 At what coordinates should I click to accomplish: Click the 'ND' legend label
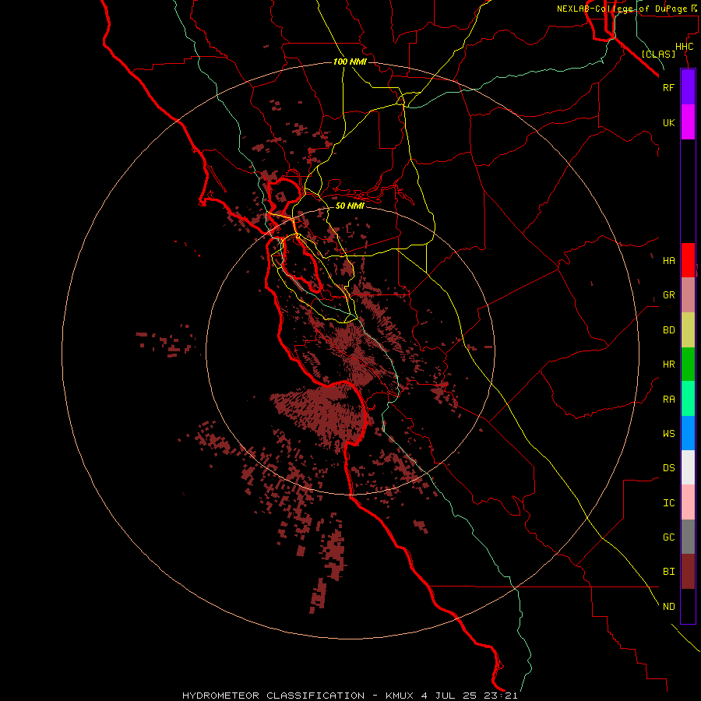pos(668,607)
